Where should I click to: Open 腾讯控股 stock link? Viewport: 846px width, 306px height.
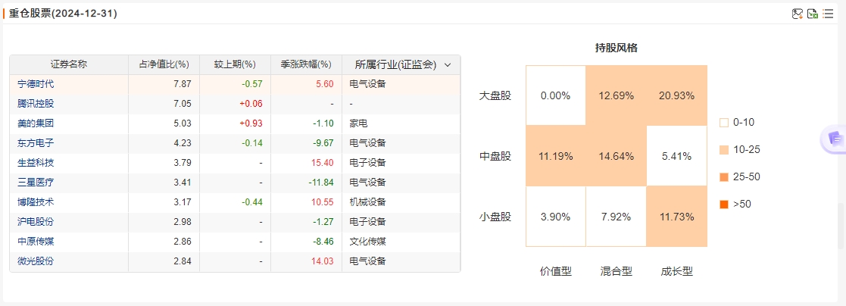click(36, 104)
